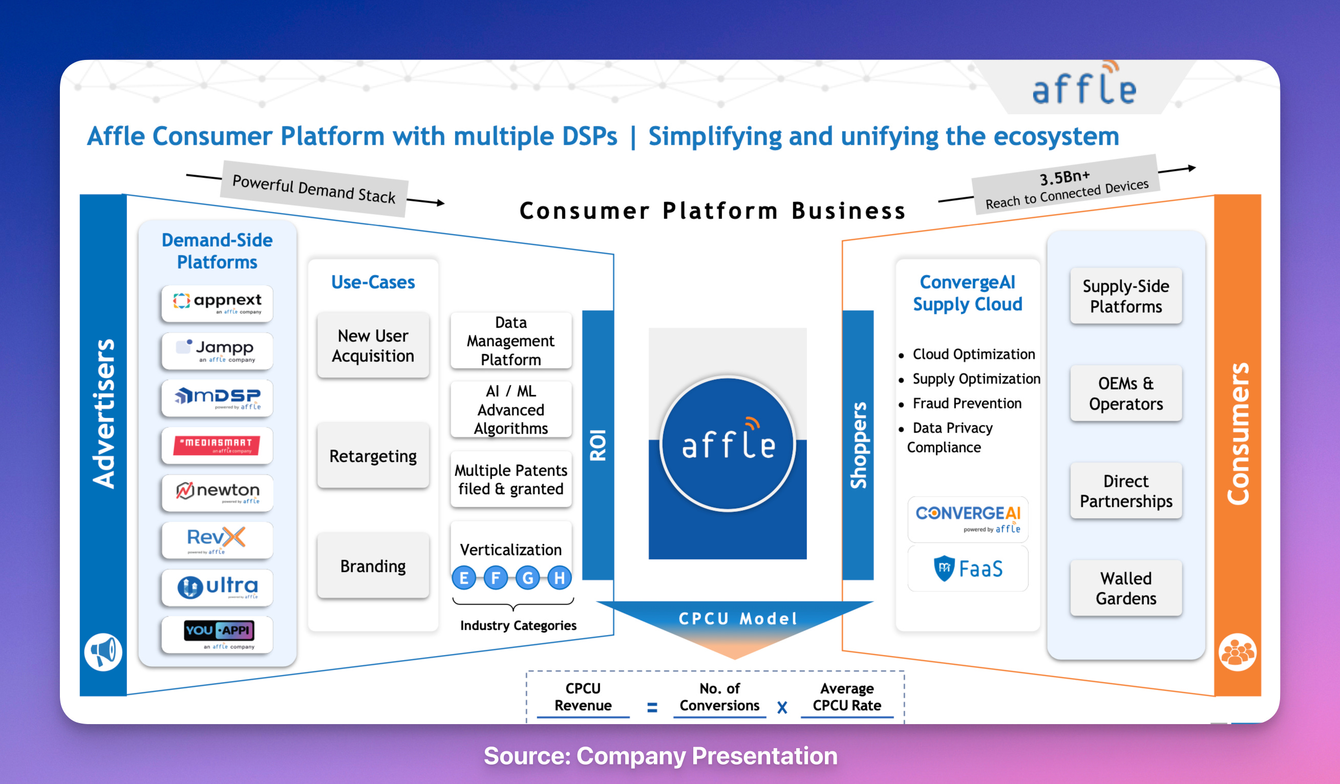The image size is (1340, 784).
Task: Click the Branding use-case box
Action: pos(373,566)
